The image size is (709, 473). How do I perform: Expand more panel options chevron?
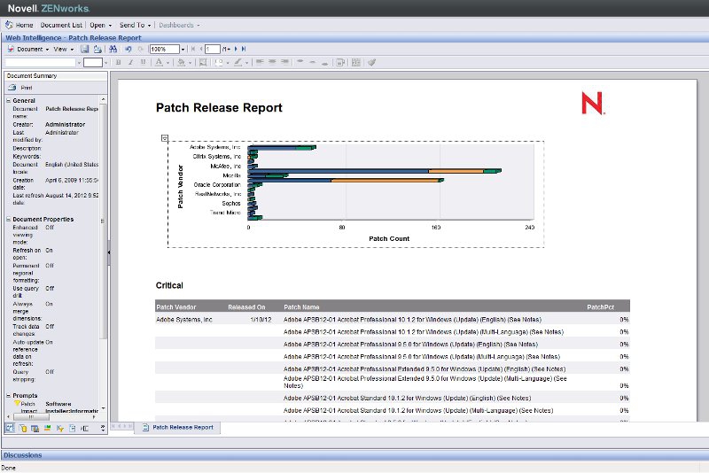click(103, 428)
